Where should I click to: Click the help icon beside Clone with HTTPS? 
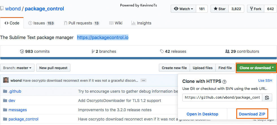coord(224,82)
